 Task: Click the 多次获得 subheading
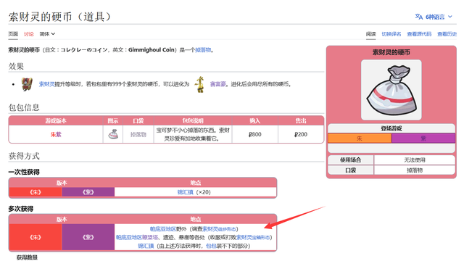pos(21,209)
